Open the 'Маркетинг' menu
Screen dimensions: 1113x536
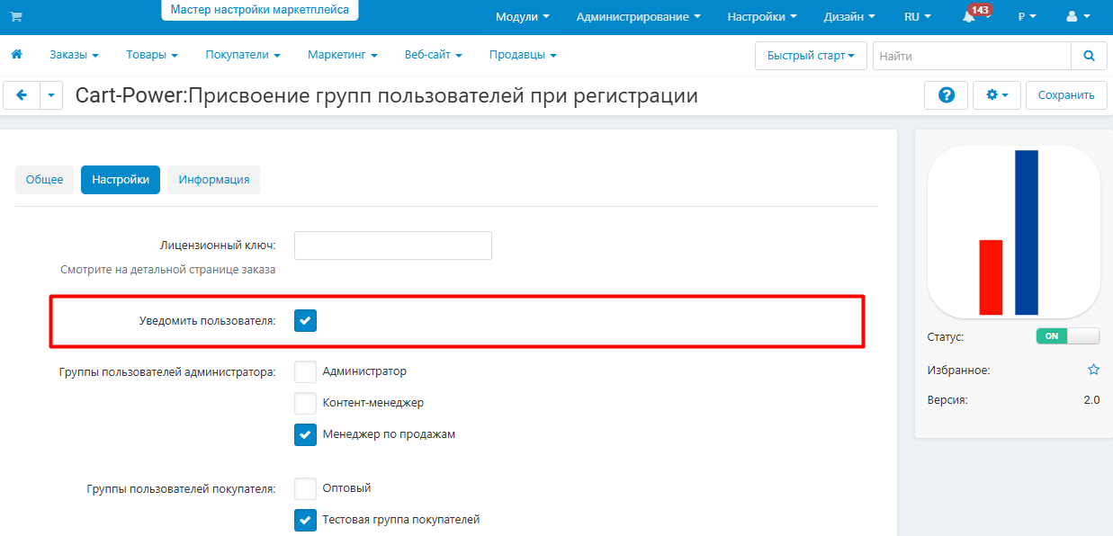pyautogui.click(x=342, y=56)
